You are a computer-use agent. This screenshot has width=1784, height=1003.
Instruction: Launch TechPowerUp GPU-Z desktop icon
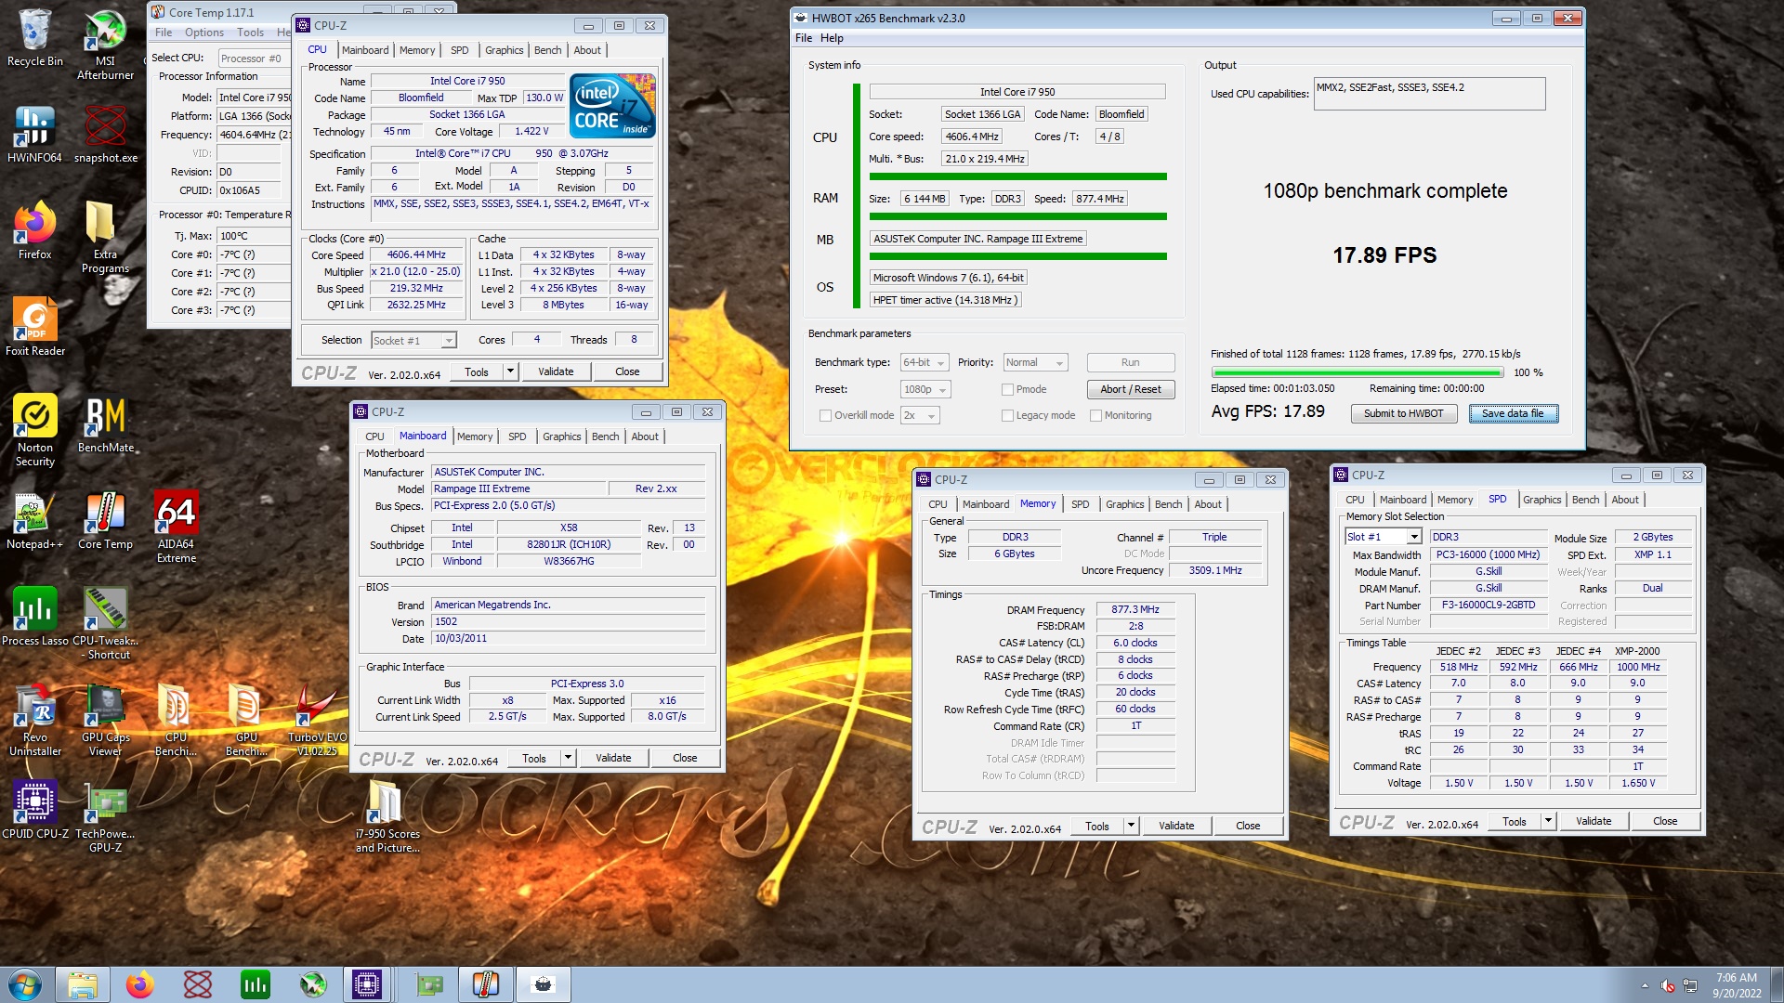105,816
